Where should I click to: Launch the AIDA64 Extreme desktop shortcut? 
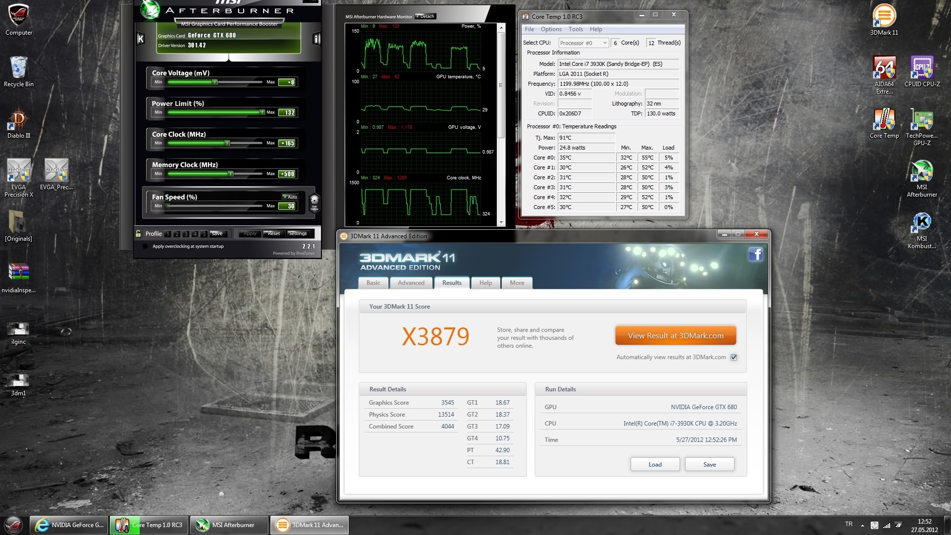tap(884, 75)
